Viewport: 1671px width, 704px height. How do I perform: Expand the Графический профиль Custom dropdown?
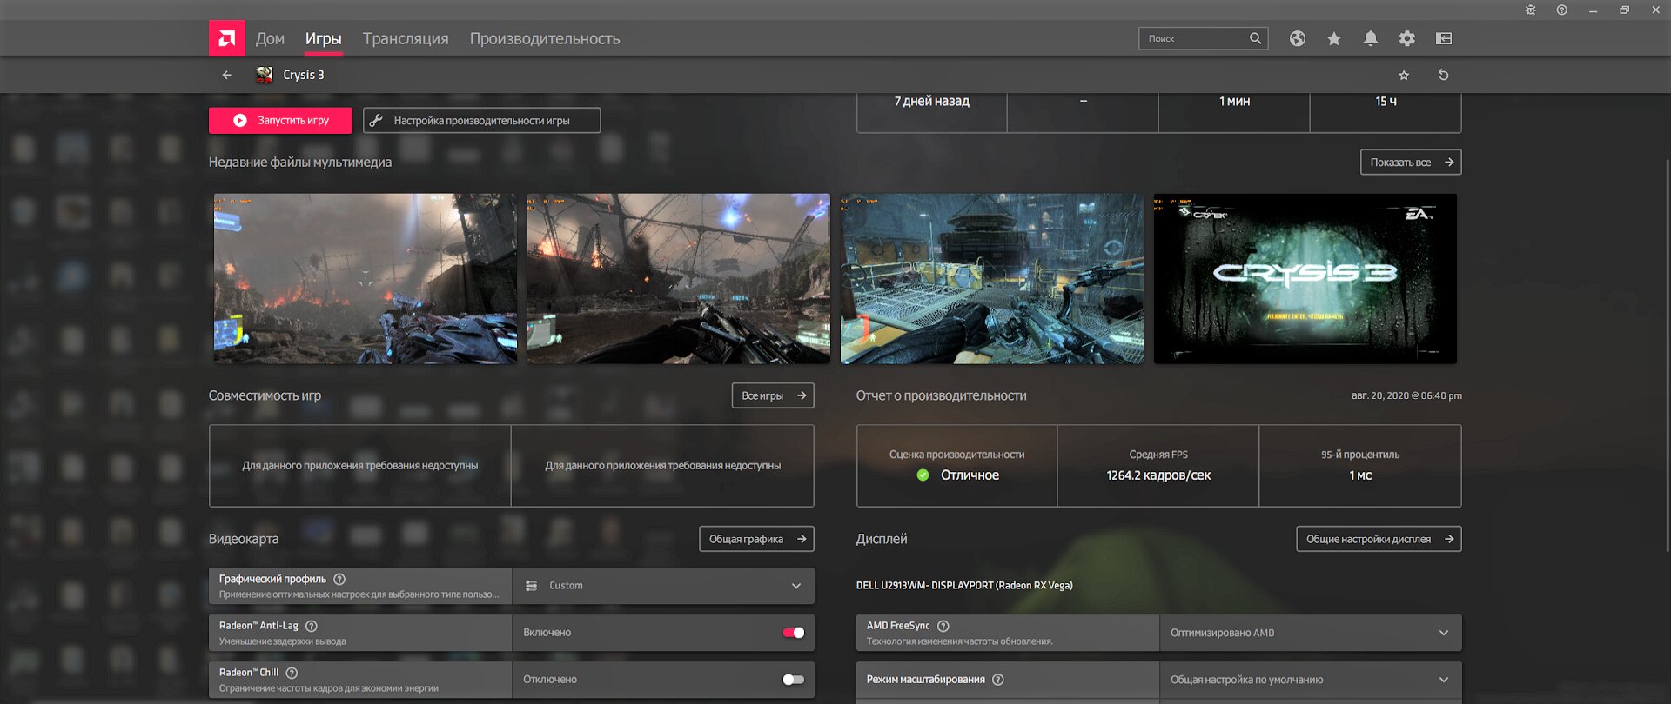coord(663,586)
